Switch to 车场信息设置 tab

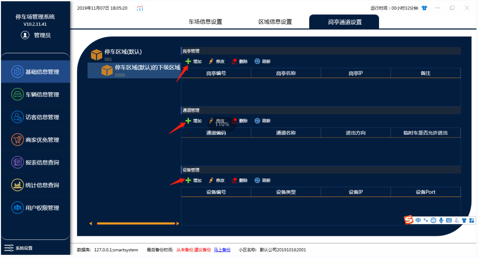coord(205,22)
